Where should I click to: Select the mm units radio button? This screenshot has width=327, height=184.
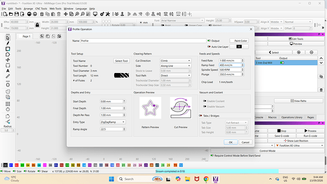pyautogui.click(x=141, y=23)
